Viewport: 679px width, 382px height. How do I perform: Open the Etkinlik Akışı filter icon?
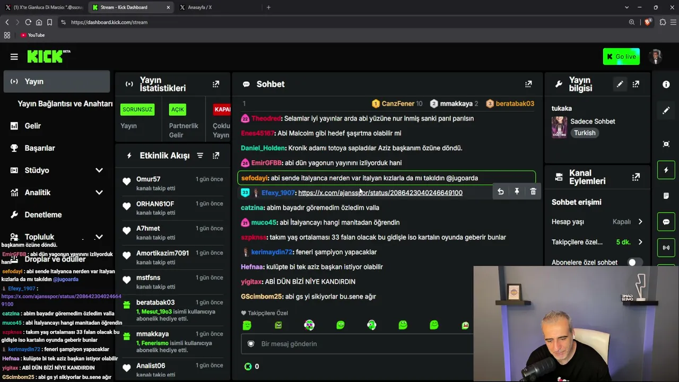click(x=200, y=155)
